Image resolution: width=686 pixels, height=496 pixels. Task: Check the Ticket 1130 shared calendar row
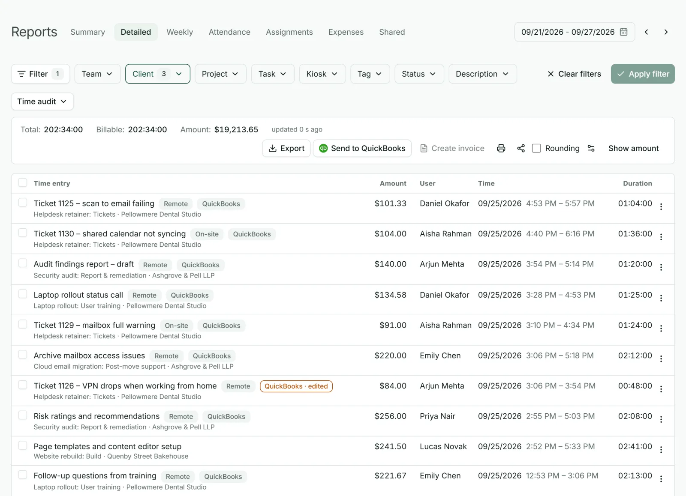[23, 233]
